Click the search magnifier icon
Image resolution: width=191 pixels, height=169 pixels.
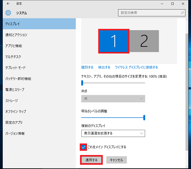pos(182,13)
